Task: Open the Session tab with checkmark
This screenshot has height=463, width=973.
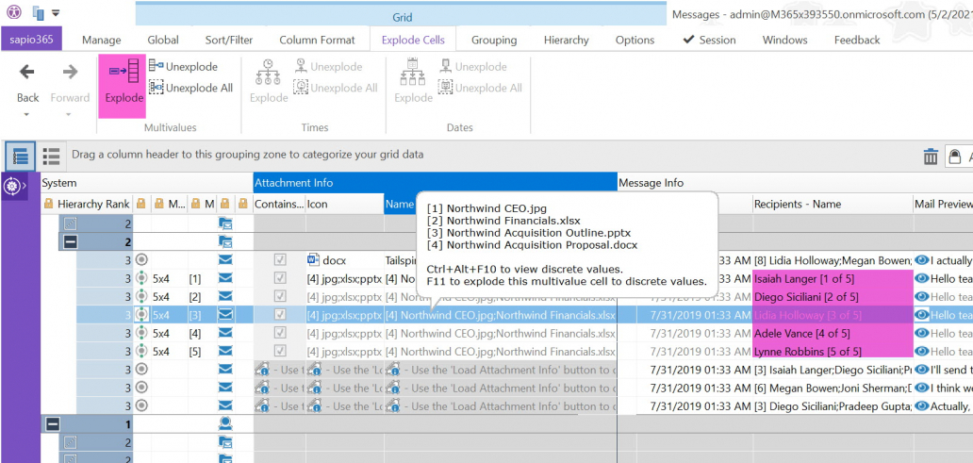Action: pyautogui.click(x=709, y=40)
